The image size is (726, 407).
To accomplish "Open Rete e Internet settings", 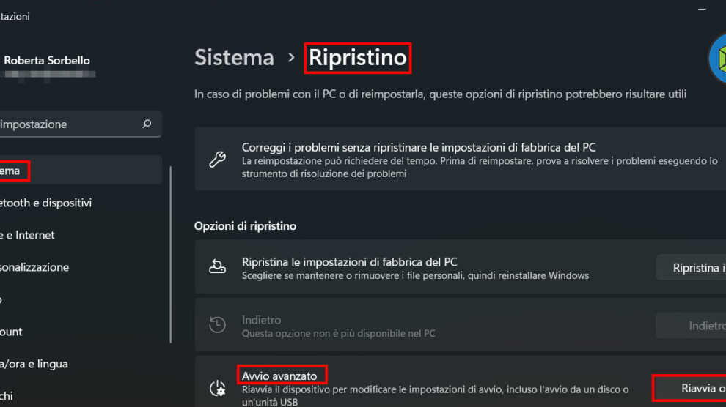I will pos(28,235).
